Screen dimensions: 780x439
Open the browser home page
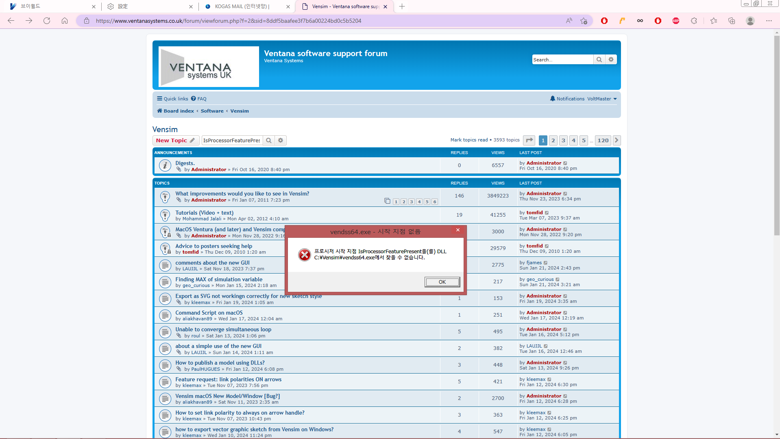[x=65, y=21]
